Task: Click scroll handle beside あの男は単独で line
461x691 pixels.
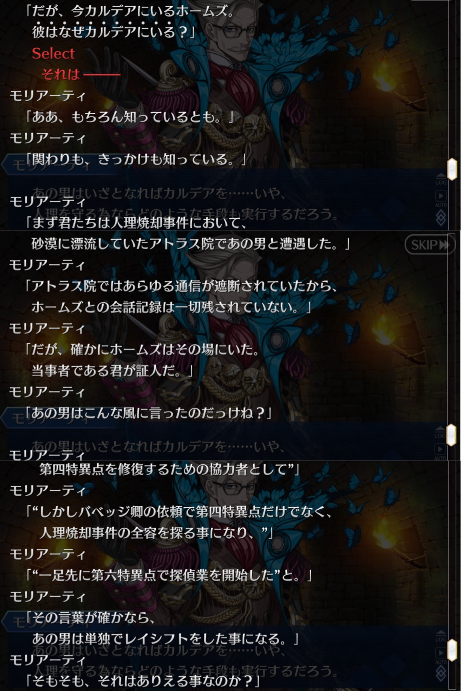Action: tap(452, 650)
